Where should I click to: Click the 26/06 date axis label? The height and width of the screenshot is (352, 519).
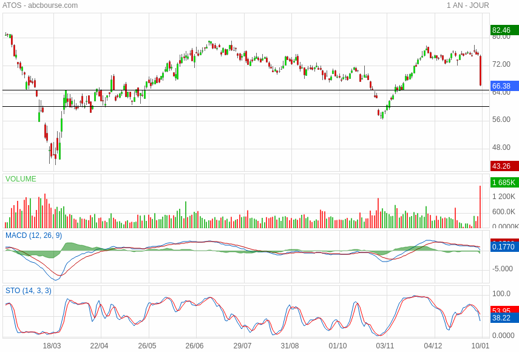click(x=195, y=346)
